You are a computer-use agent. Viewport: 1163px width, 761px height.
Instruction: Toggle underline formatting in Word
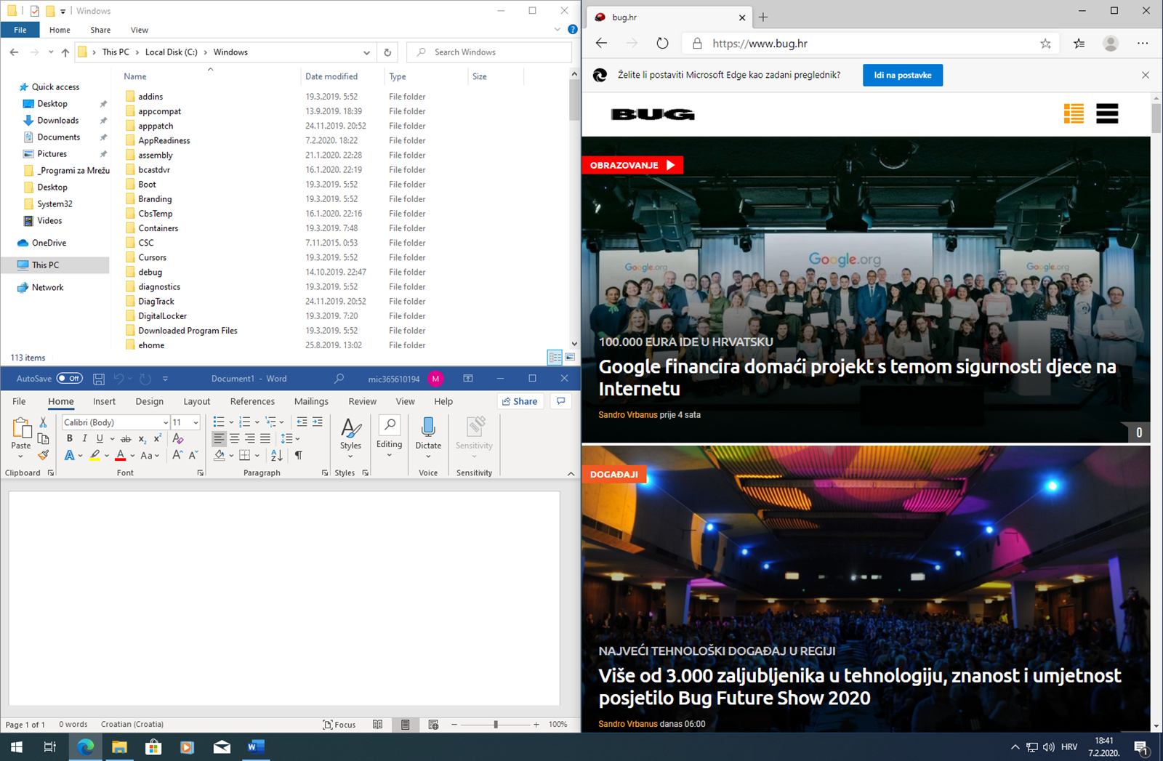click(x=100, y=439)
